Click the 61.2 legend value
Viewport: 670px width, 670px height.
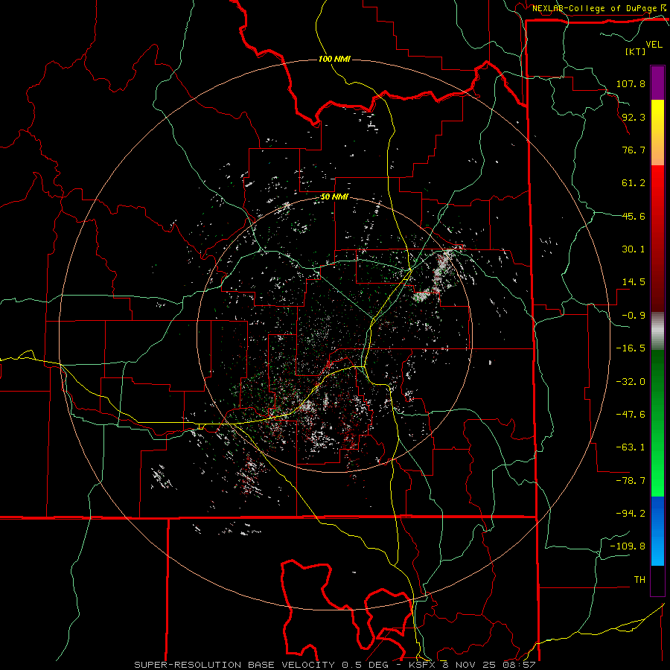[634, 183]
